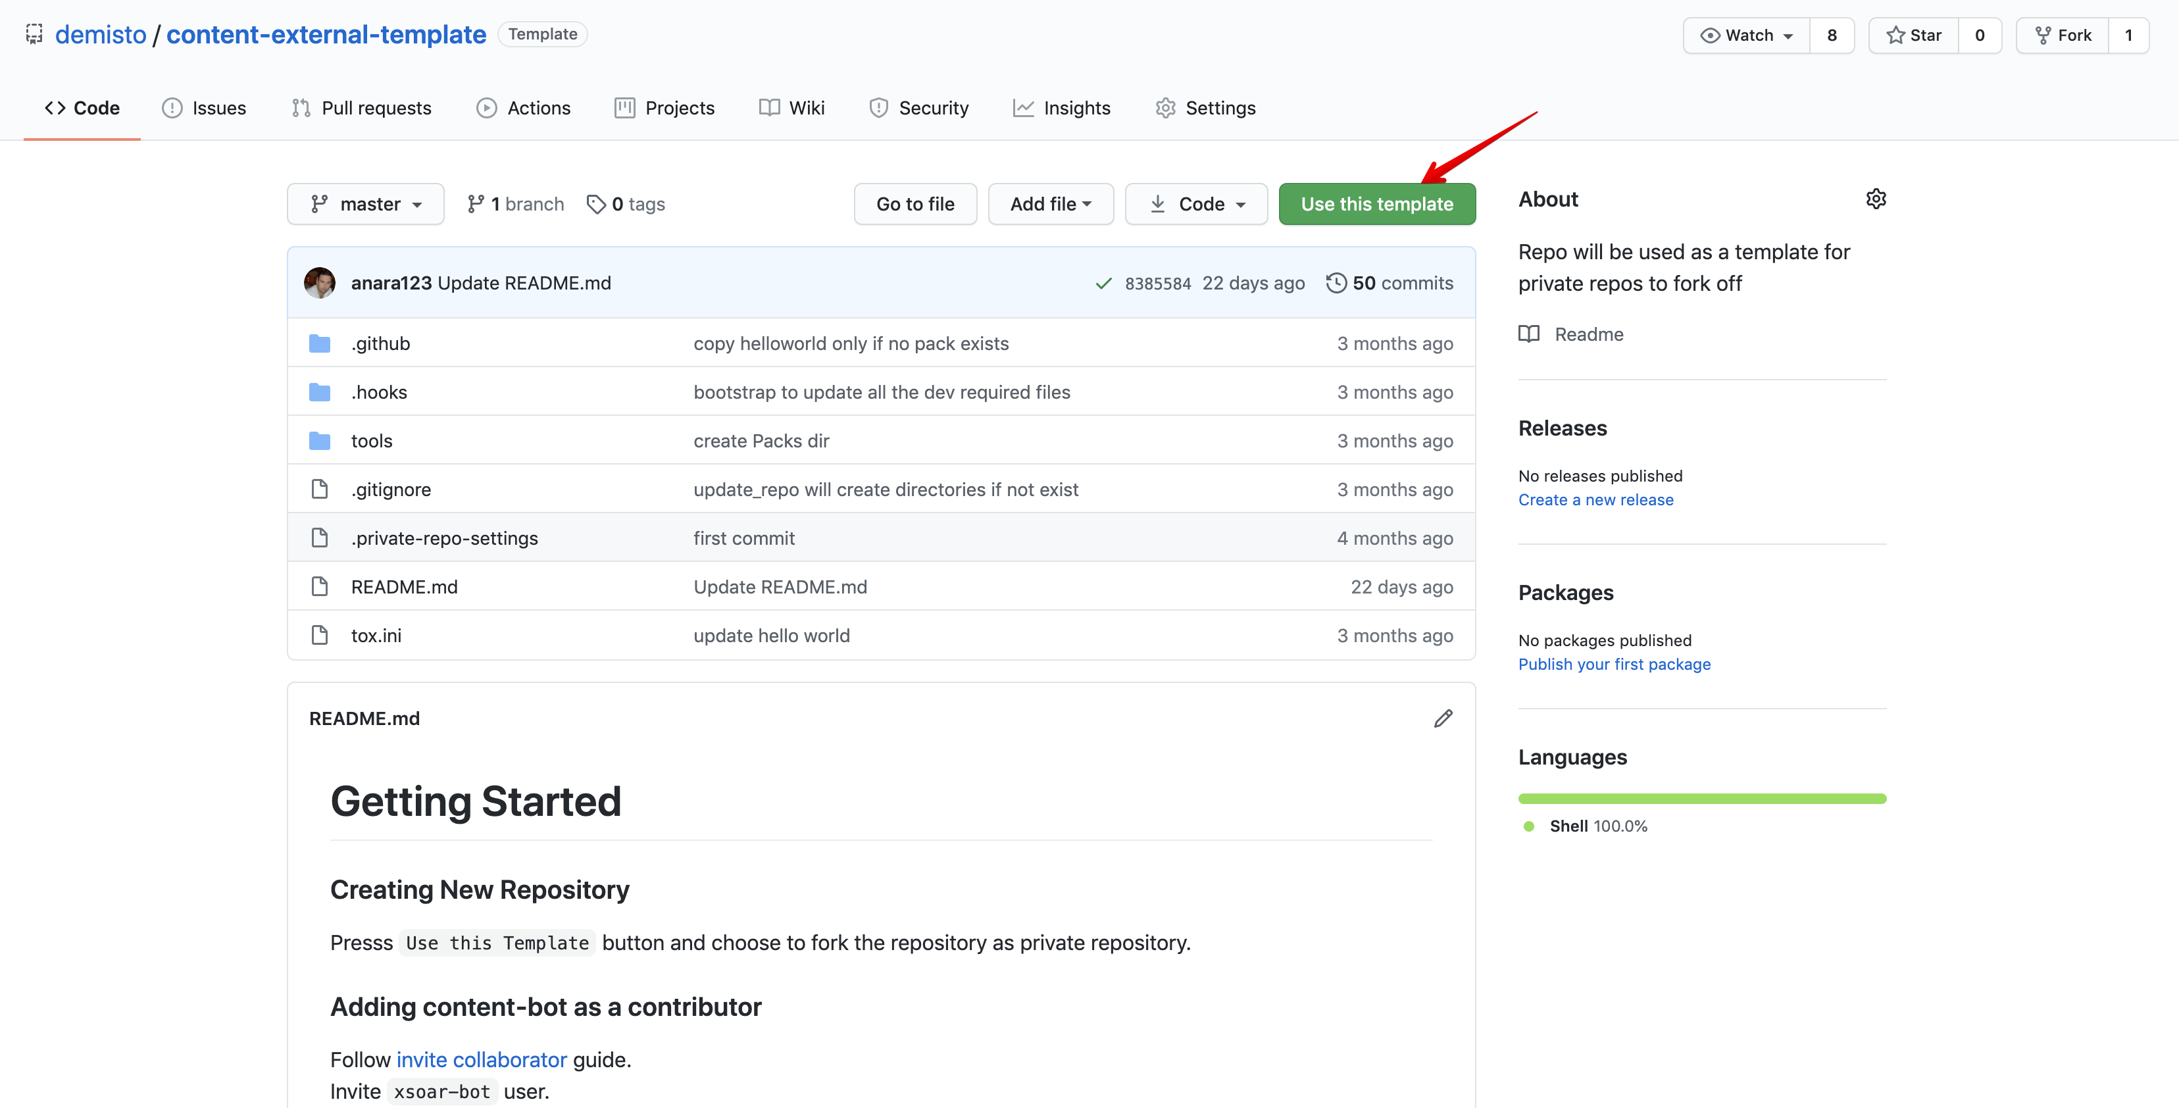
Task: Open the .hooks folder
Action: point(379,392)
